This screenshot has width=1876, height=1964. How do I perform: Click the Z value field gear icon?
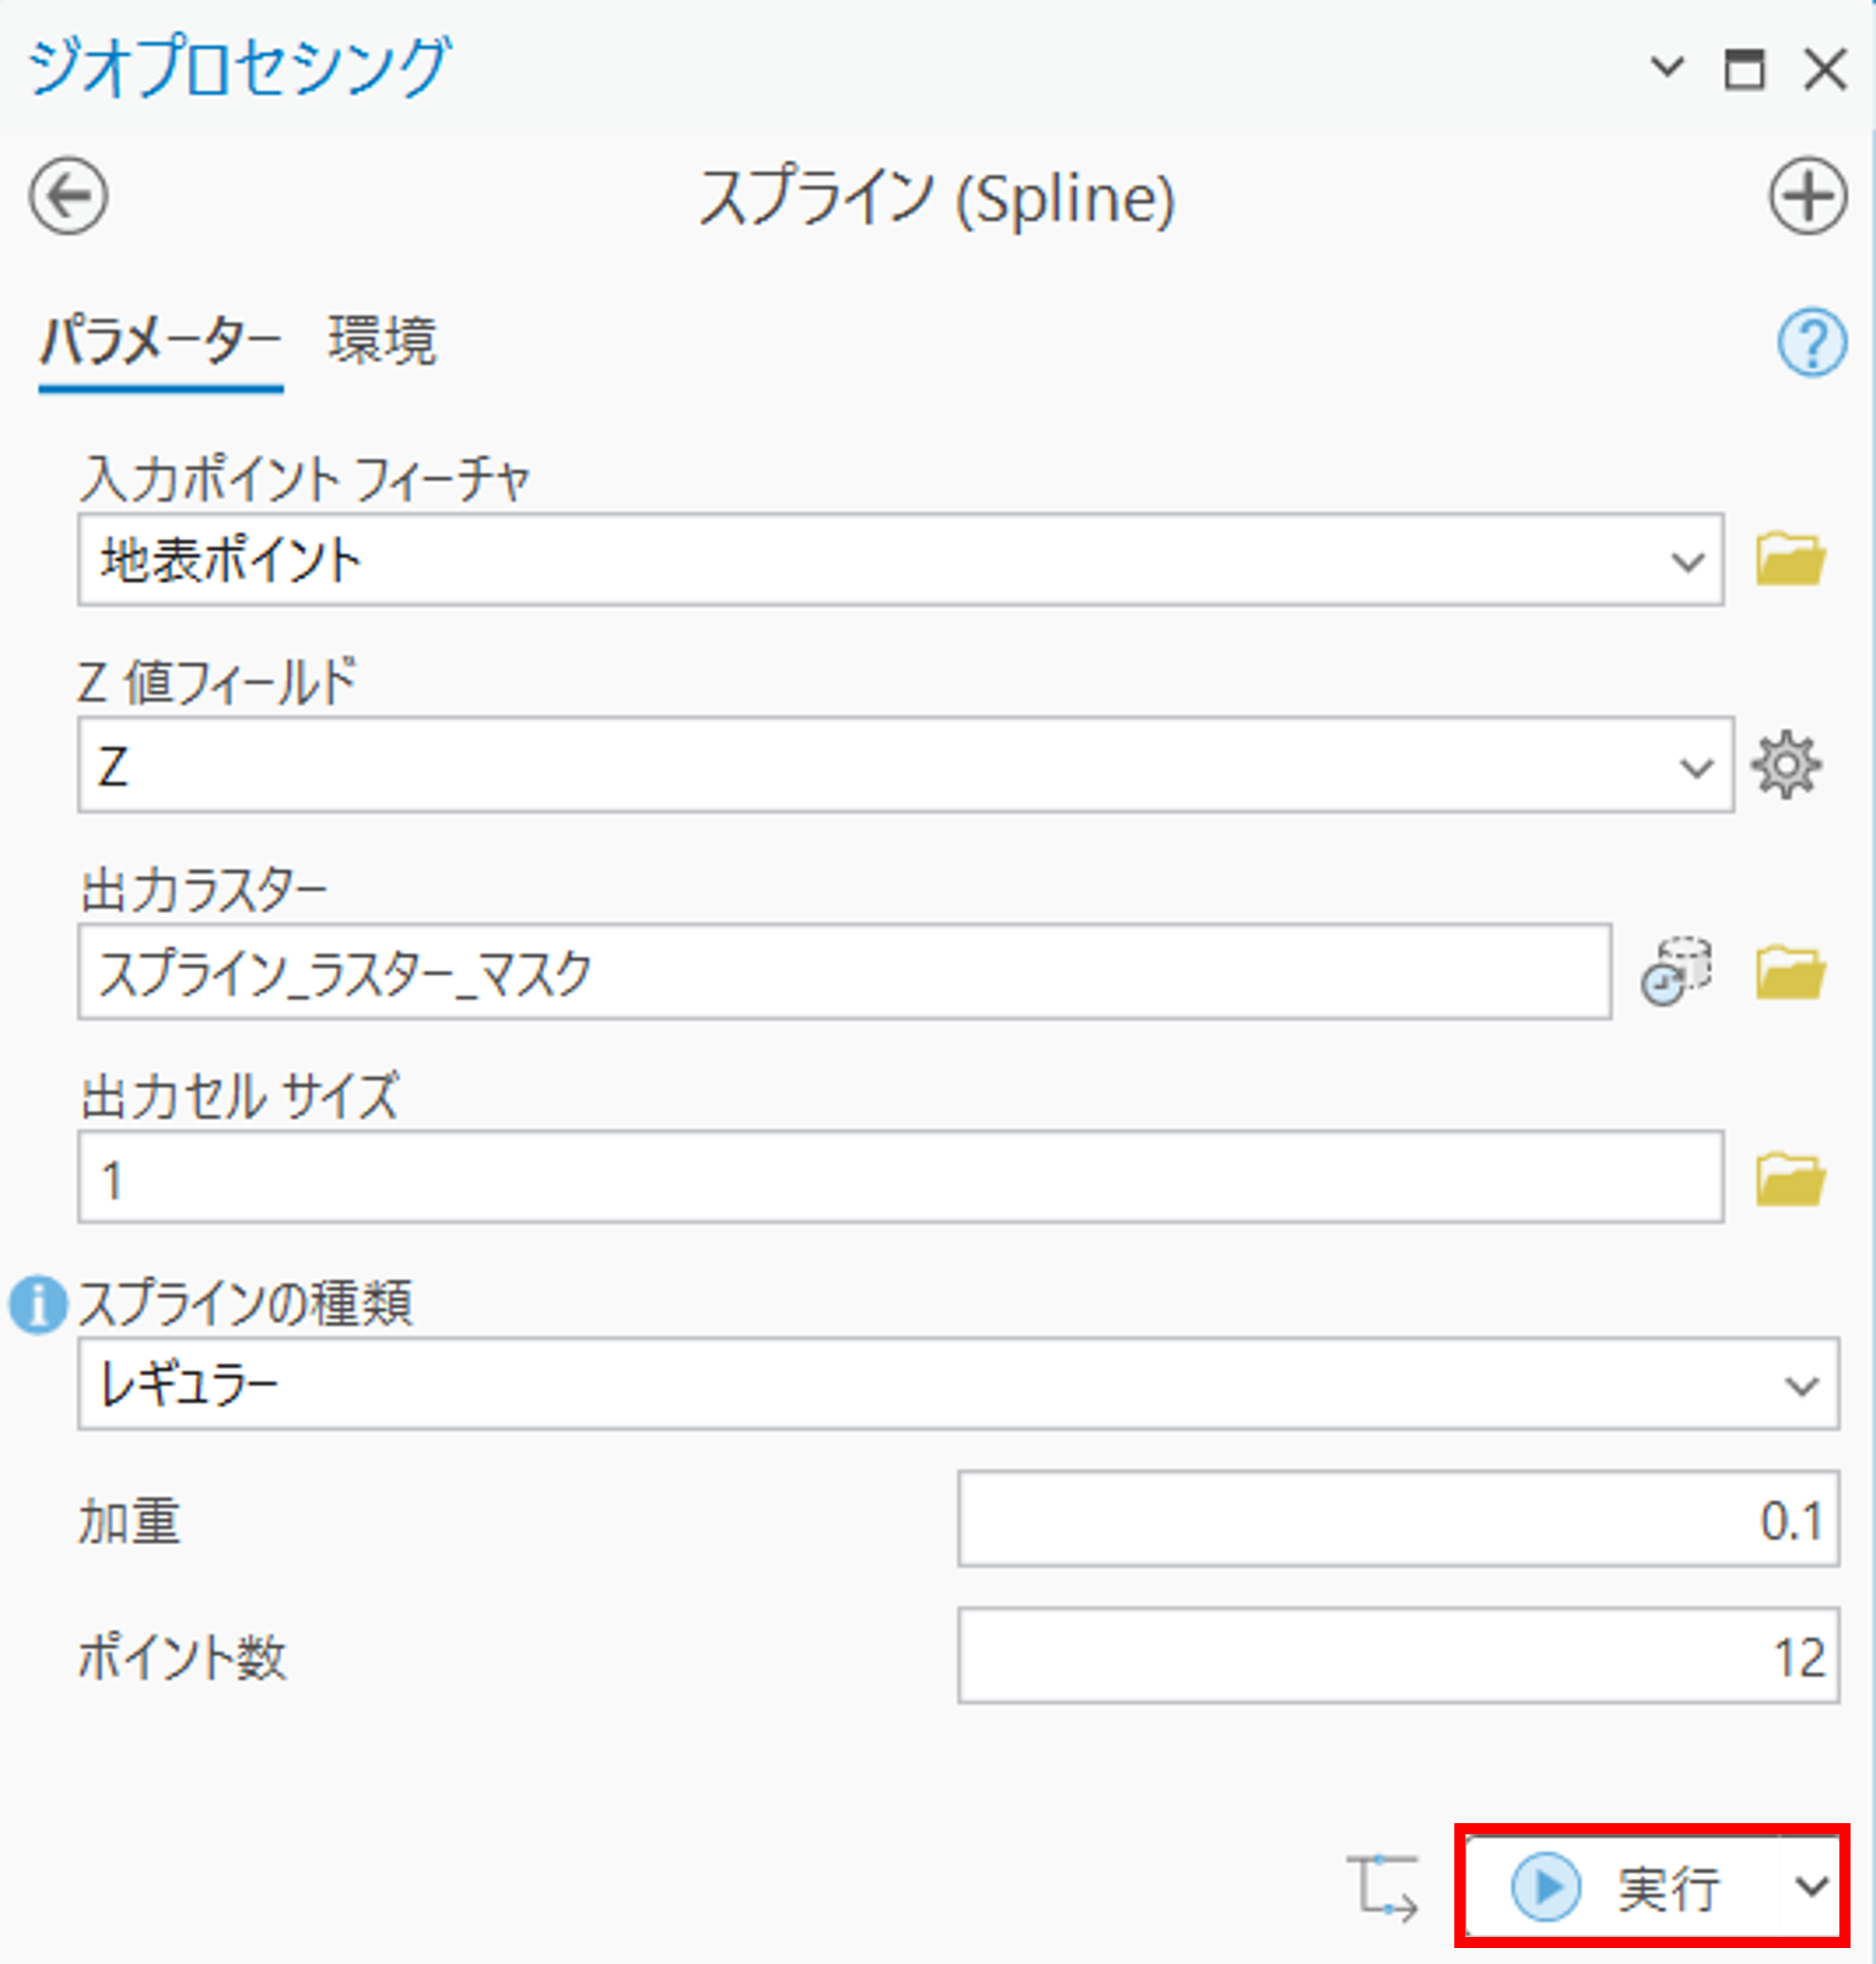click(1786, 766)
